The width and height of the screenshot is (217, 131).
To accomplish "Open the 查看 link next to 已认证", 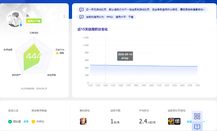I will 26,121.
